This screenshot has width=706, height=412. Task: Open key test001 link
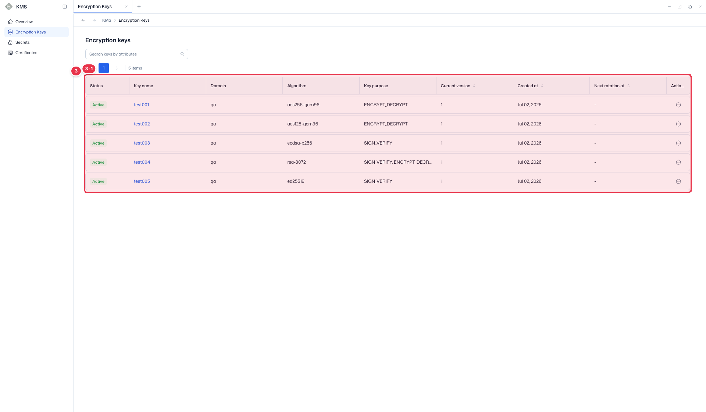pyautogui.click(x=142, y=105)
